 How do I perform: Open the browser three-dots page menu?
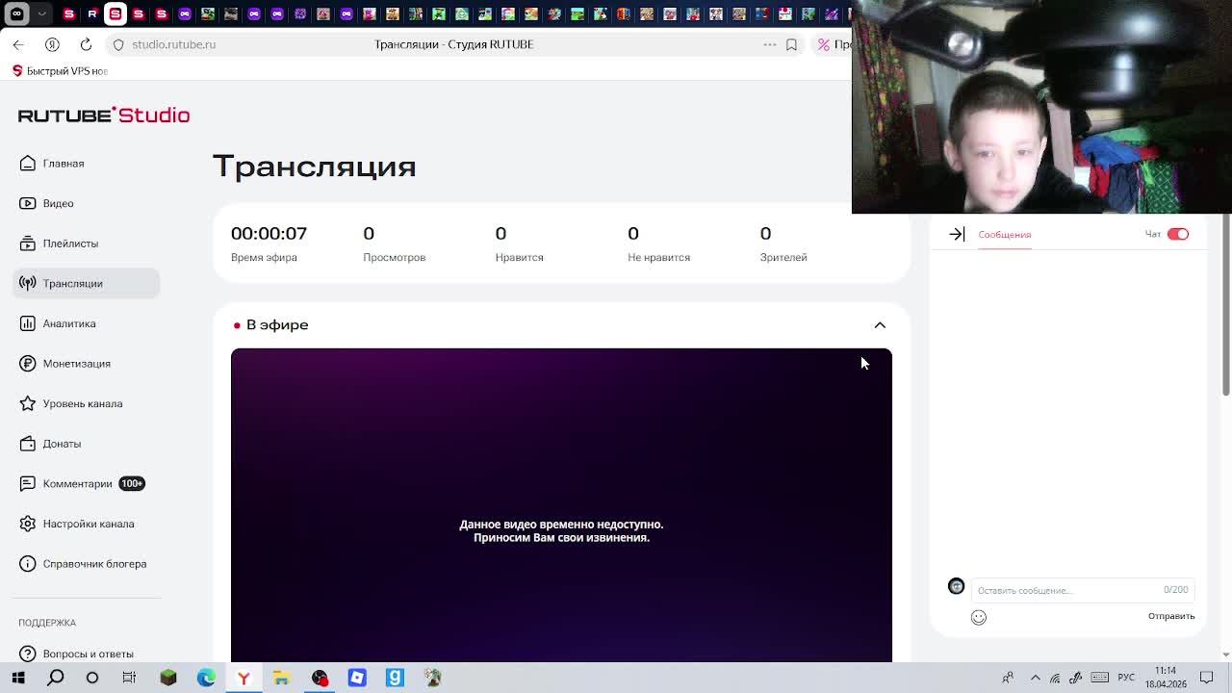769,44
